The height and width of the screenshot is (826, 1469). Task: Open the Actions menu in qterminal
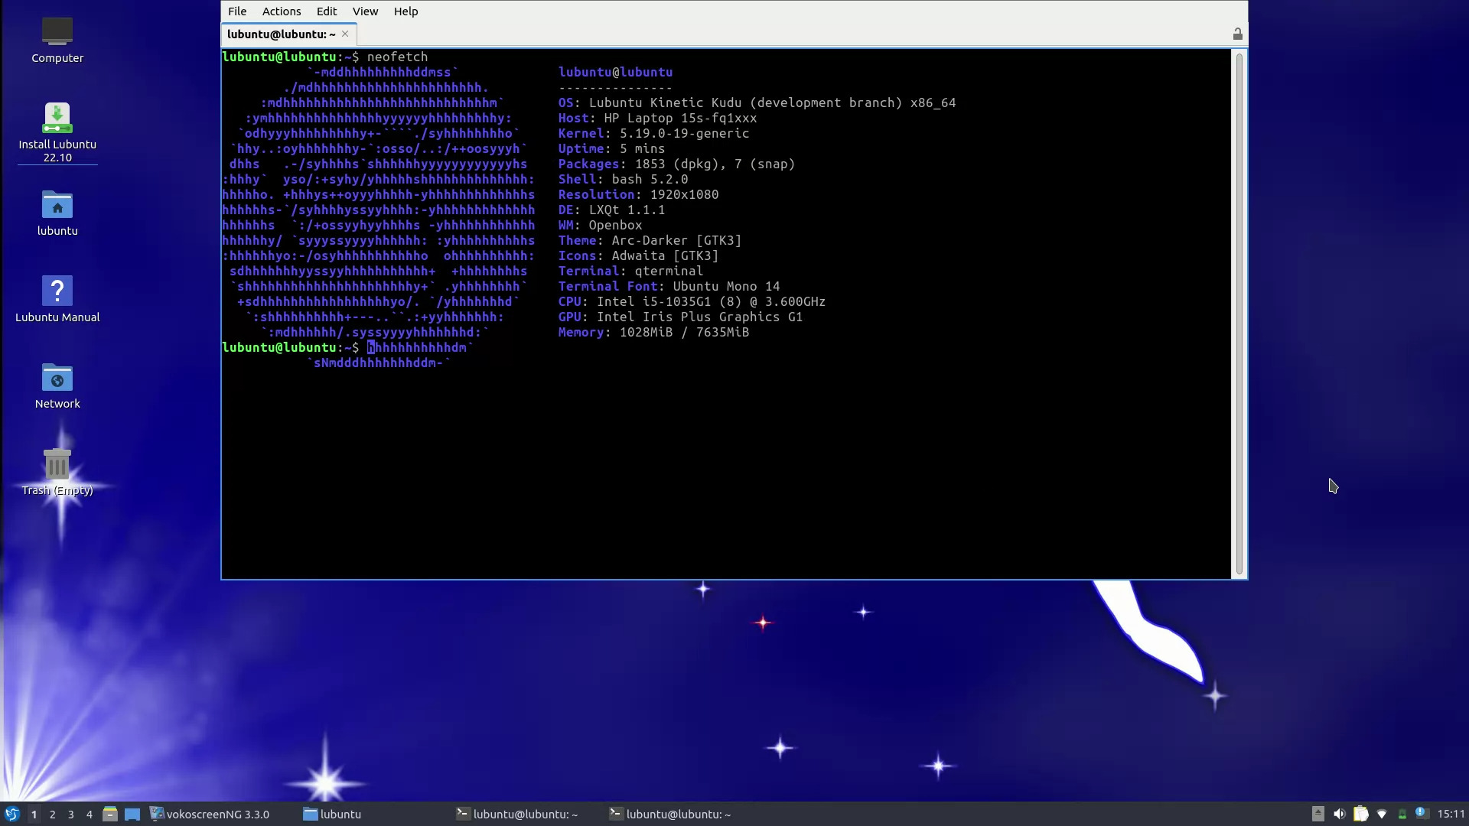[281, 11]
